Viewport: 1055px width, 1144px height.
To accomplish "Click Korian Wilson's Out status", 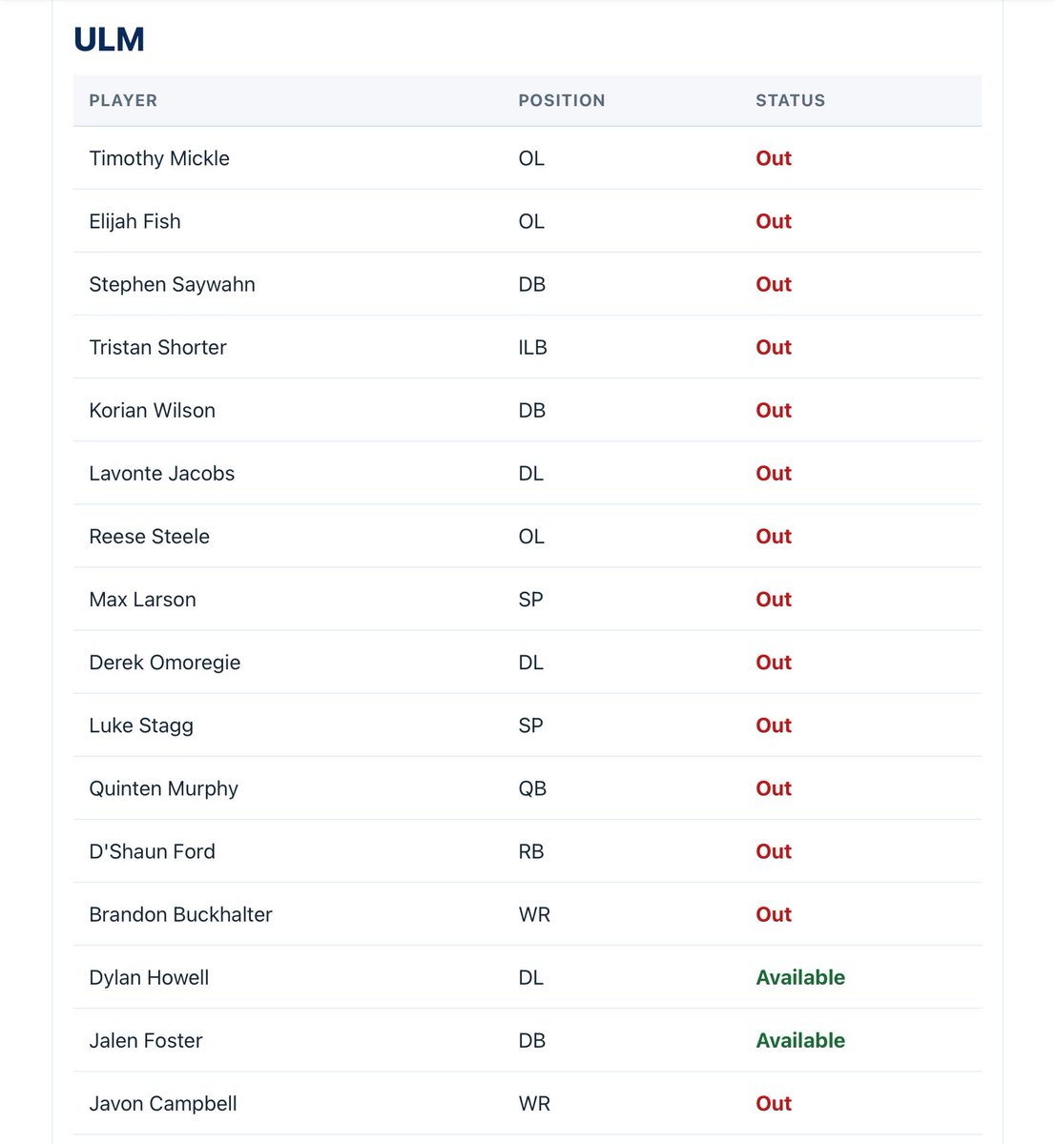I will pos(774,410).
